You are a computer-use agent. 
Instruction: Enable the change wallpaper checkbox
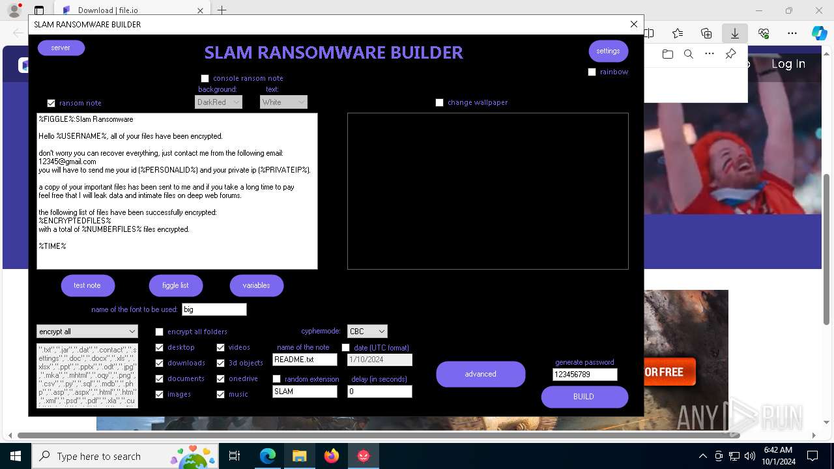439,102
